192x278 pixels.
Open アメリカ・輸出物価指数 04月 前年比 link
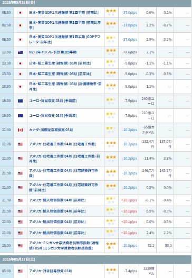click(x=57, y=233)
